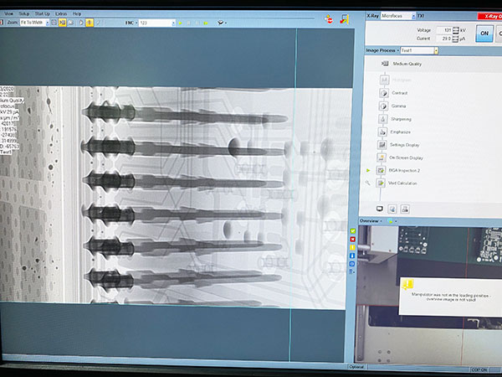Select the On-Screen Display step
Screen dimensions: 502x377
(x=407, y=158)
